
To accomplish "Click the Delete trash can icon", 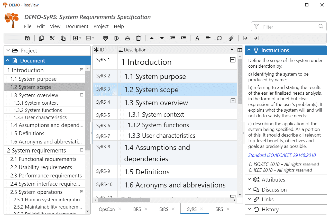I will click(138, 38).
